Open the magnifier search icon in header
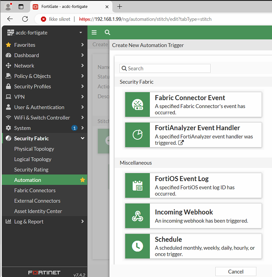Viewport: 272px width, 277px height. [107, 33]
